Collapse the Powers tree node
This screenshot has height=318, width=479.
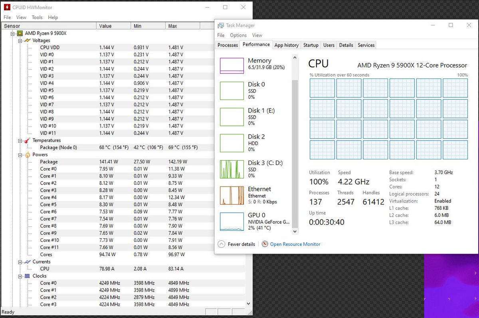click(20, 155)
